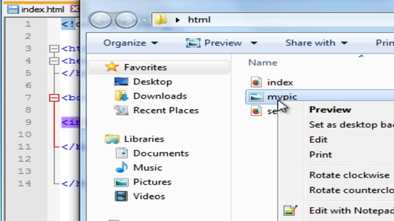Select Favorites in the navigation pane

[x=145, y=67]
